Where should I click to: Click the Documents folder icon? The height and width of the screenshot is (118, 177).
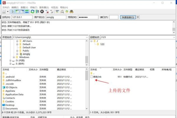[4, 109]
